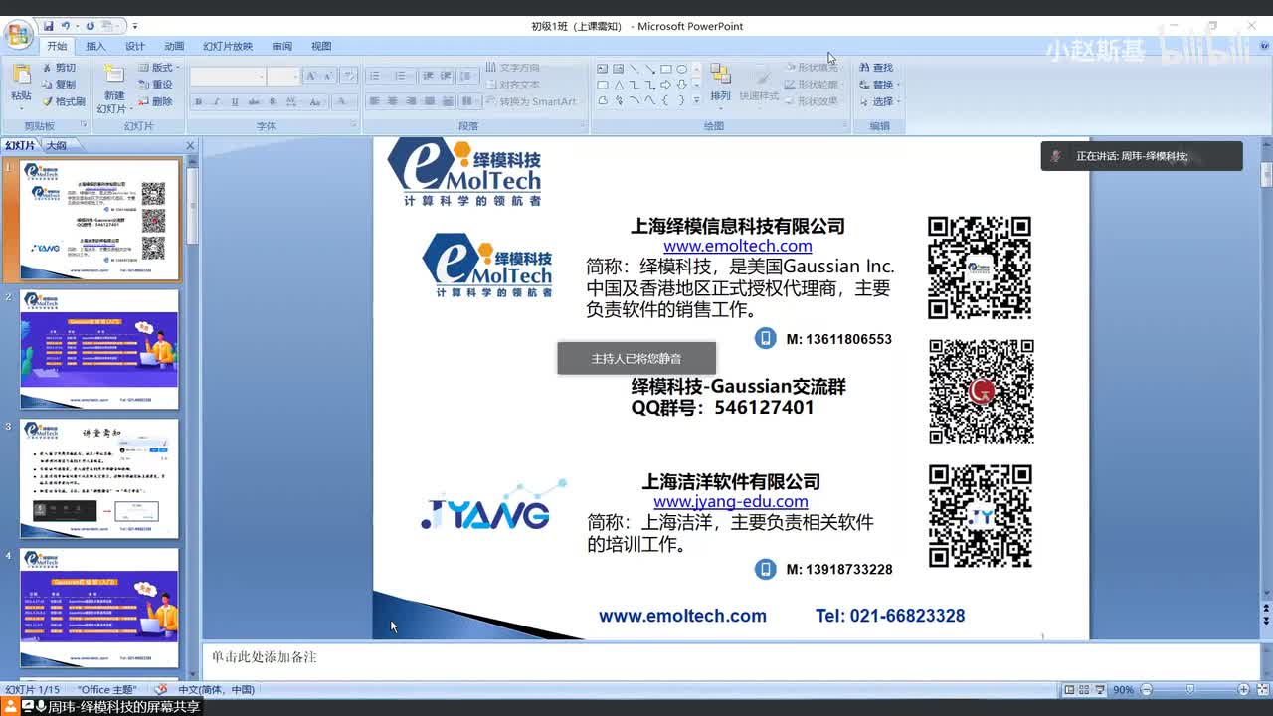Select the text box shape in gallery
This screenshot has width=1273, height=716.
(x=603, y=69)
